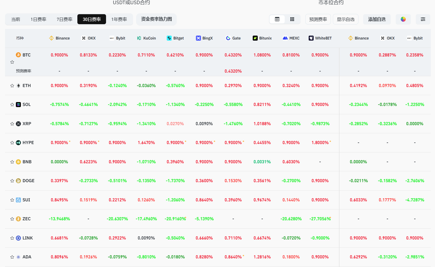Screen dimensions: 435x267
Task: Add DOGE to favorites with star
Action: click(12, 181)
